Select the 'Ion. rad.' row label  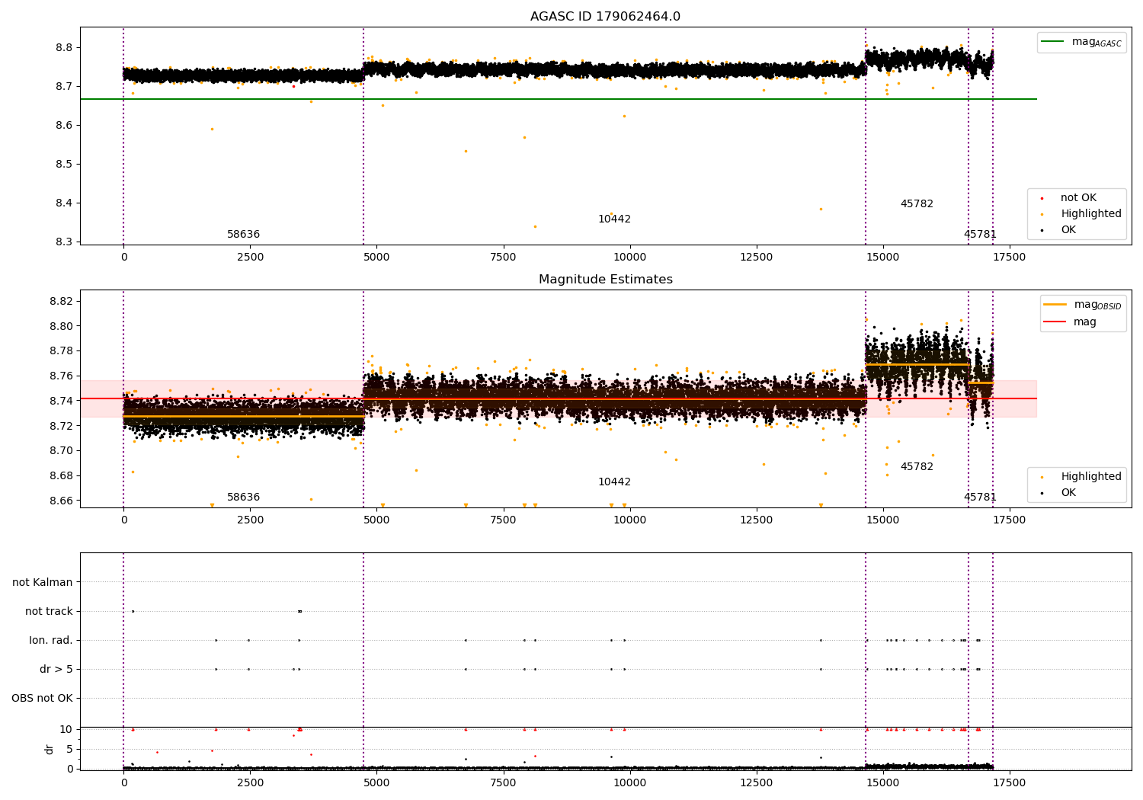tap(51, 640)
